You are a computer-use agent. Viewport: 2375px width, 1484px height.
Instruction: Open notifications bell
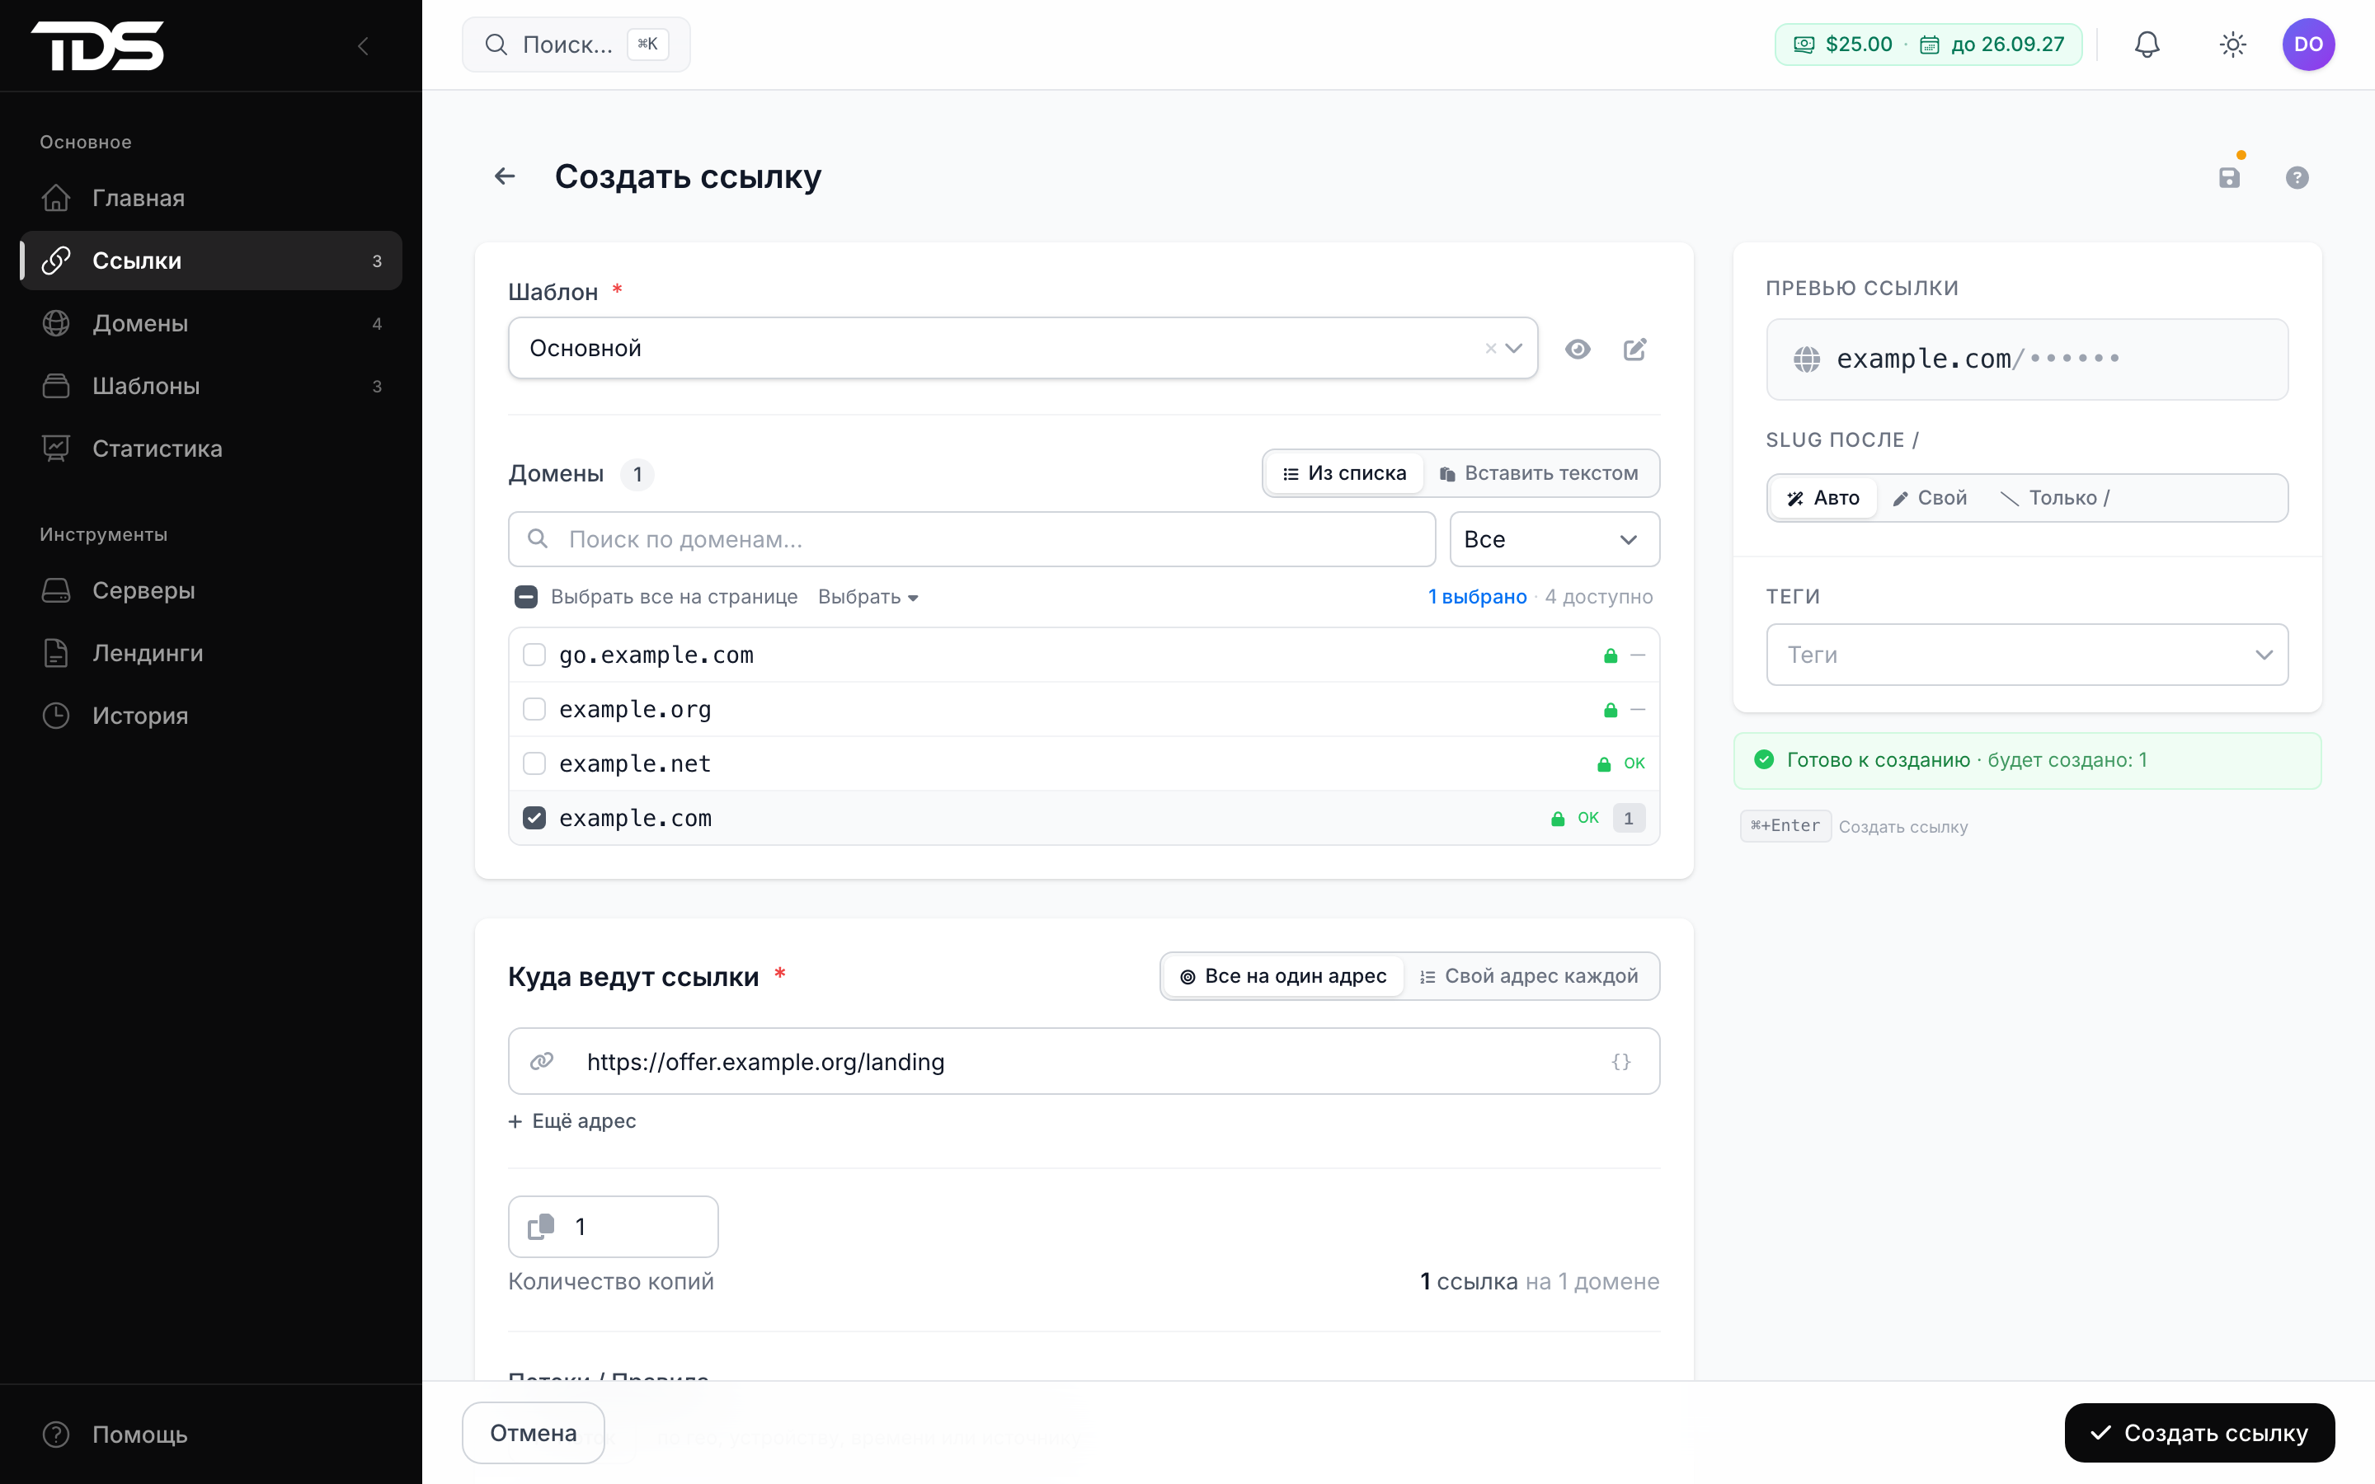2147,45
